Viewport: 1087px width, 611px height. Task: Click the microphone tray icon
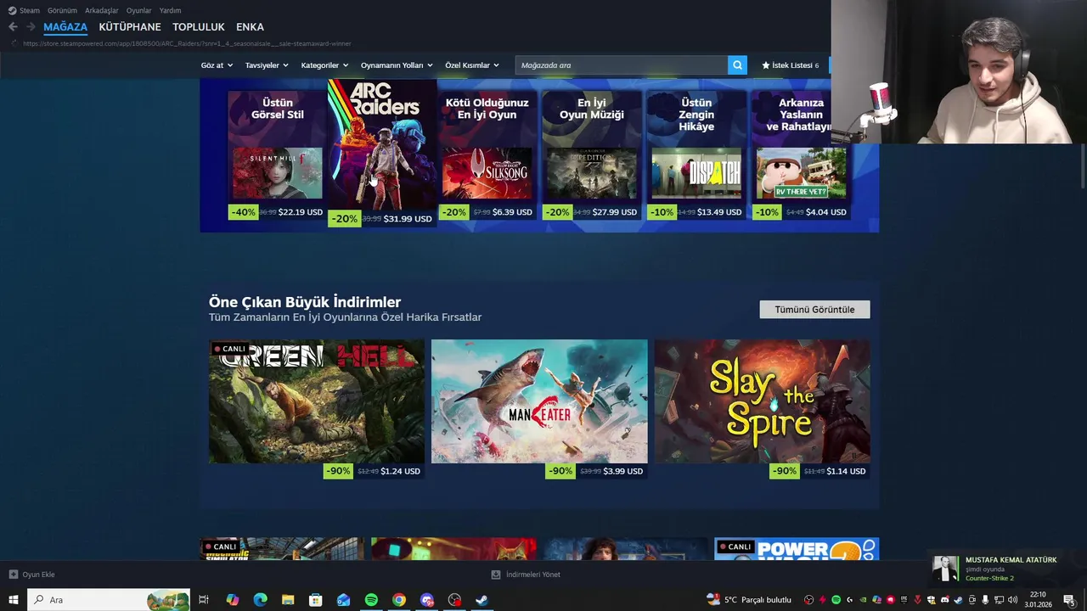985,600
